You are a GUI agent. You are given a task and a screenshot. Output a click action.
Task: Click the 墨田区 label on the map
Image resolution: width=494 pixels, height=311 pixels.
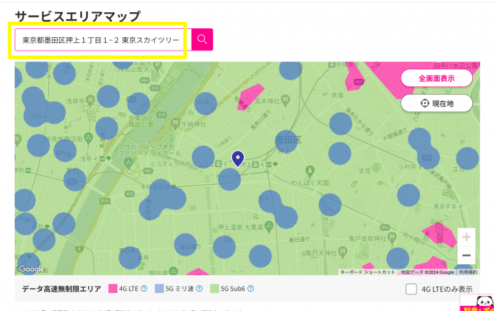pyautogui.click(x=288, y=140)
